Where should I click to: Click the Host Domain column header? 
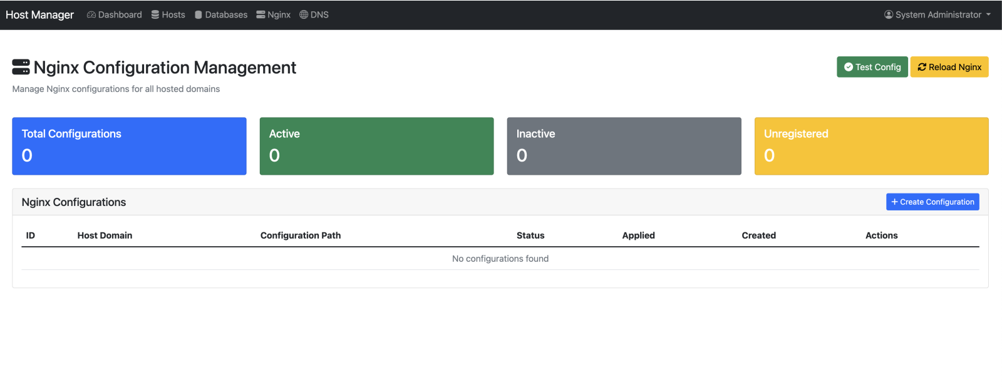point(105,235)
